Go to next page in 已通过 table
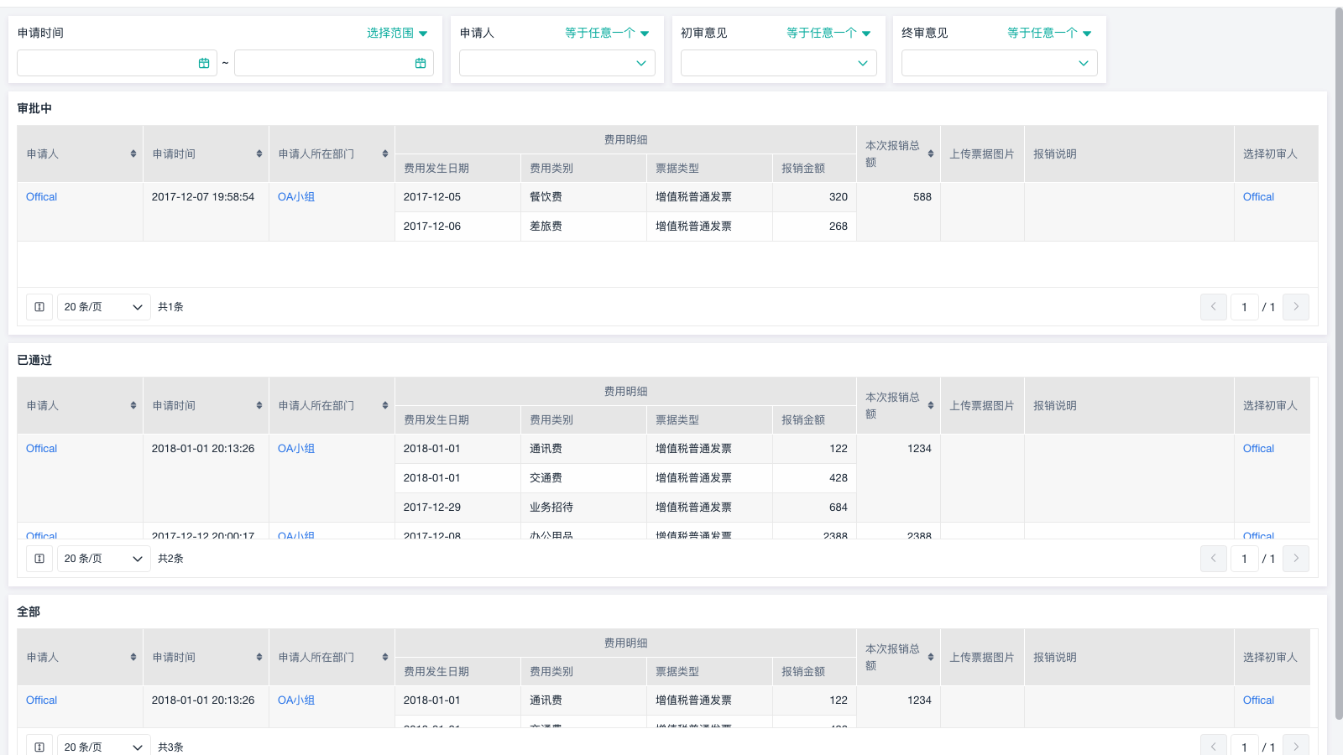The width and height of the screenshot is (1343, 755). tap(1296, 559)
